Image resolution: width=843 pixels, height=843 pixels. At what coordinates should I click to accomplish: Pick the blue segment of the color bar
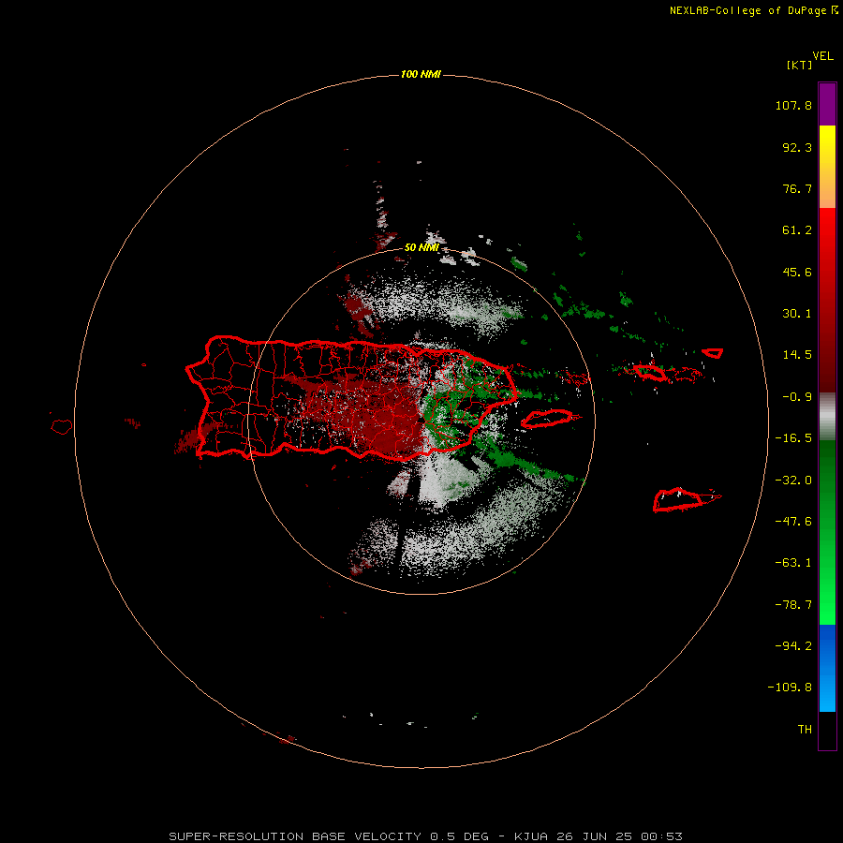tap(827, 668)
